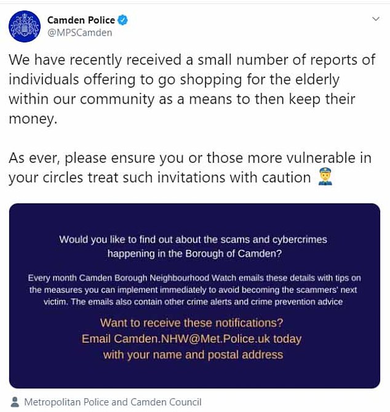Click the word "money." in the tweet
This screenshot has width=390, height=412.
(33, 119)
